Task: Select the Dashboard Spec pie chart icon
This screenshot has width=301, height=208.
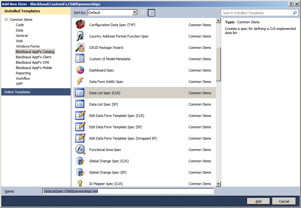Action: [x=80, y=70]
